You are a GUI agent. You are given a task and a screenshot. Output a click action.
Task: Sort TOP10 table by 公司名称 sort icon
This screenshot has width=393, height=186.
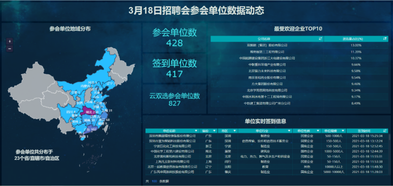pyautogui.click(x=320, y=39)
